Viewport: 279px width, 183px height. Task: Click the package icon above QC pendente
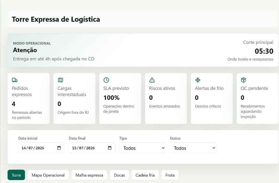(x=244, y=80)
